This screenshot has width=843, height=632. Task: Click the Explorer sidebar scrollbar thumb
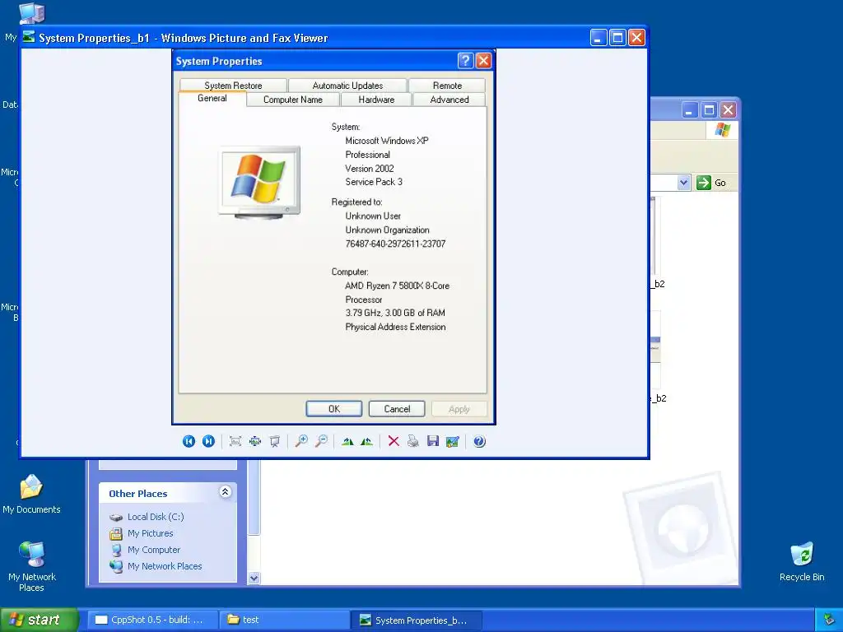(x=254, y=497)
